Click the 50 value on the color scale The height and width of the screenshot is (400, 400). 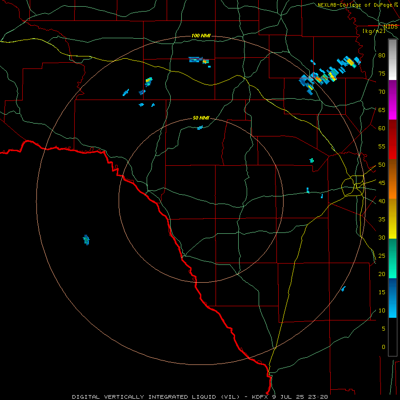pos(382,165)
